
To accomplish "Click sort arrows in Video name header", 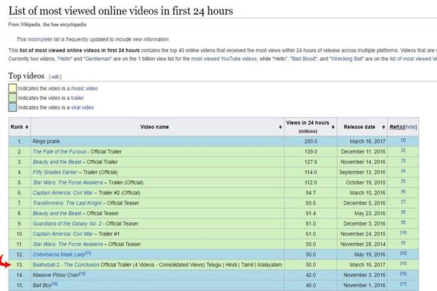I will click(280, 127).
